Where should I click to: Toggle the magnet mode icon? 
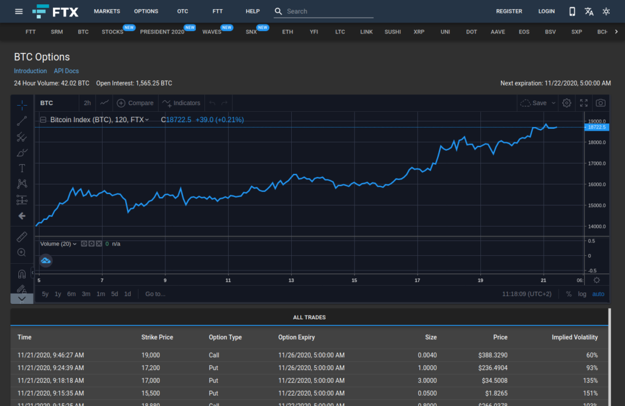[22, 274]
